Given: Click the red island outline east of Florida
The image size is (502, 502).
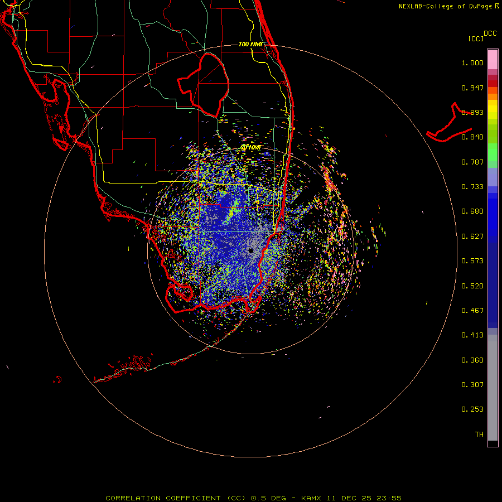Looking at the screenshot, I should pos(450,123).
